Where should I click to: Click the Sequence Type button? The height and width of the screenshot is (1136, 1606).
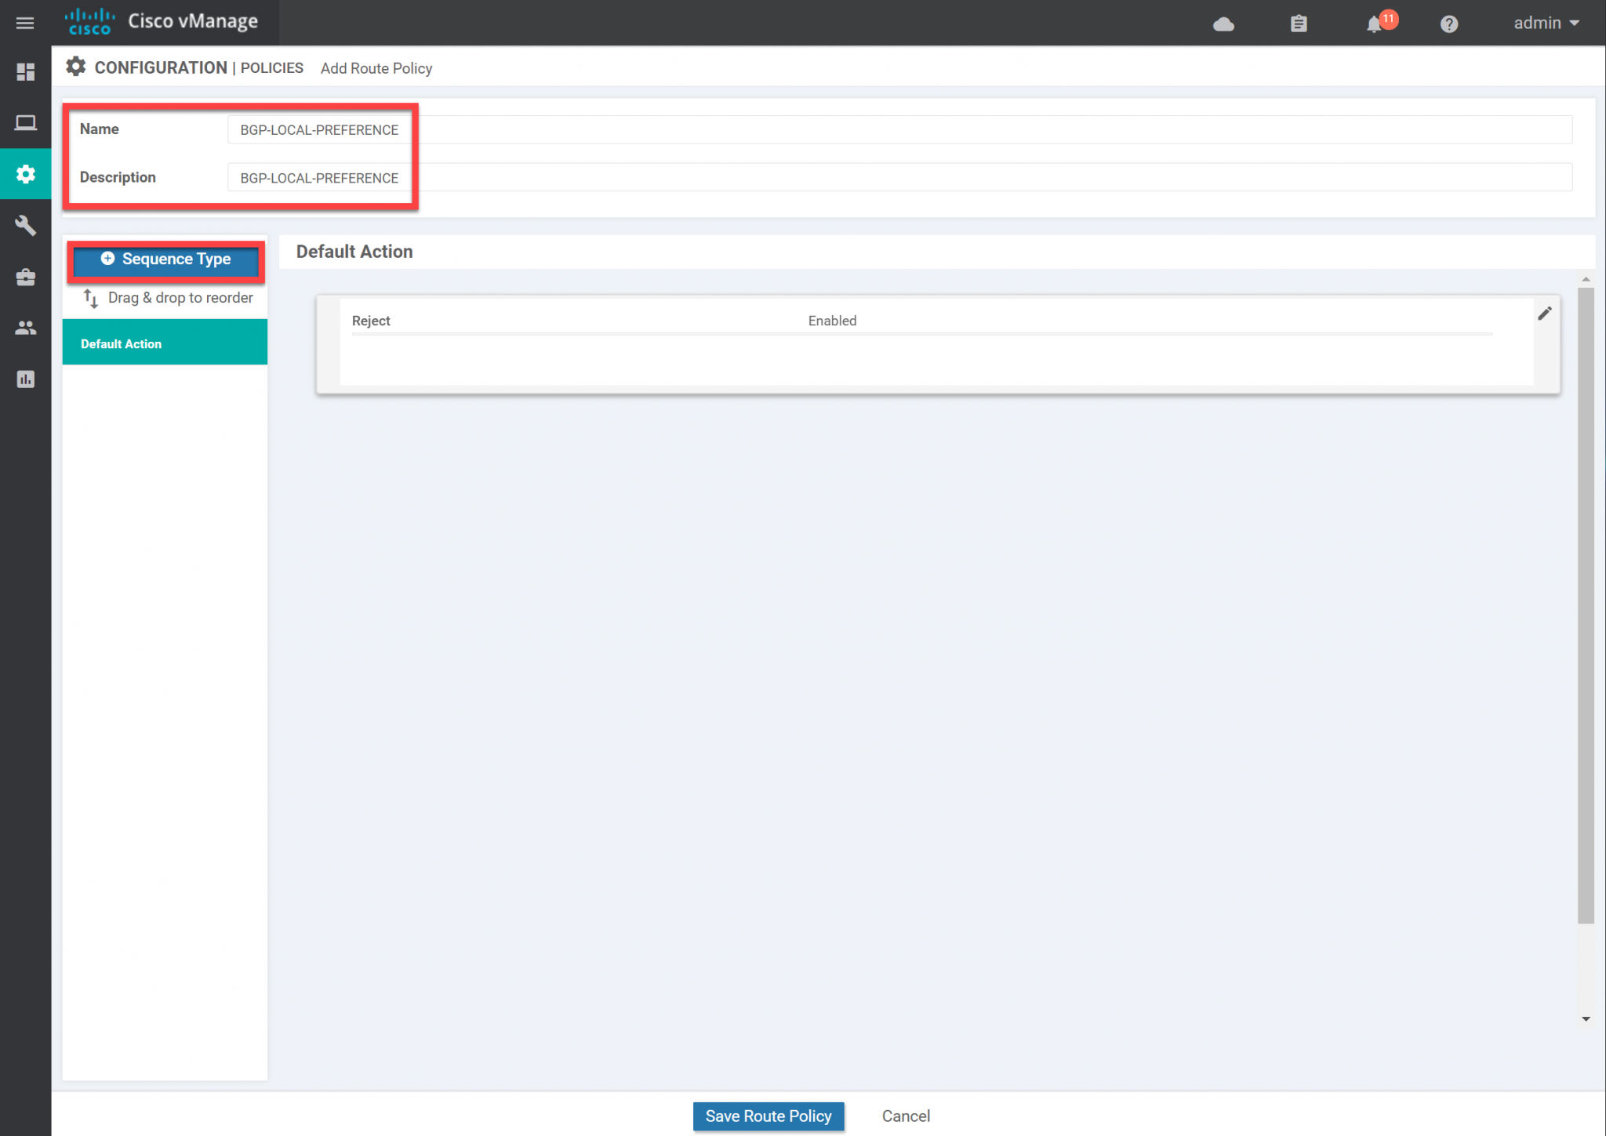coord(165,260)
